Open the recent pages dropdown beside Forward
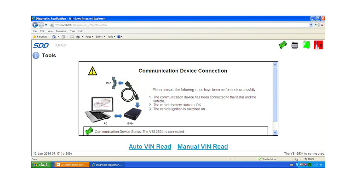 point(46,25)
